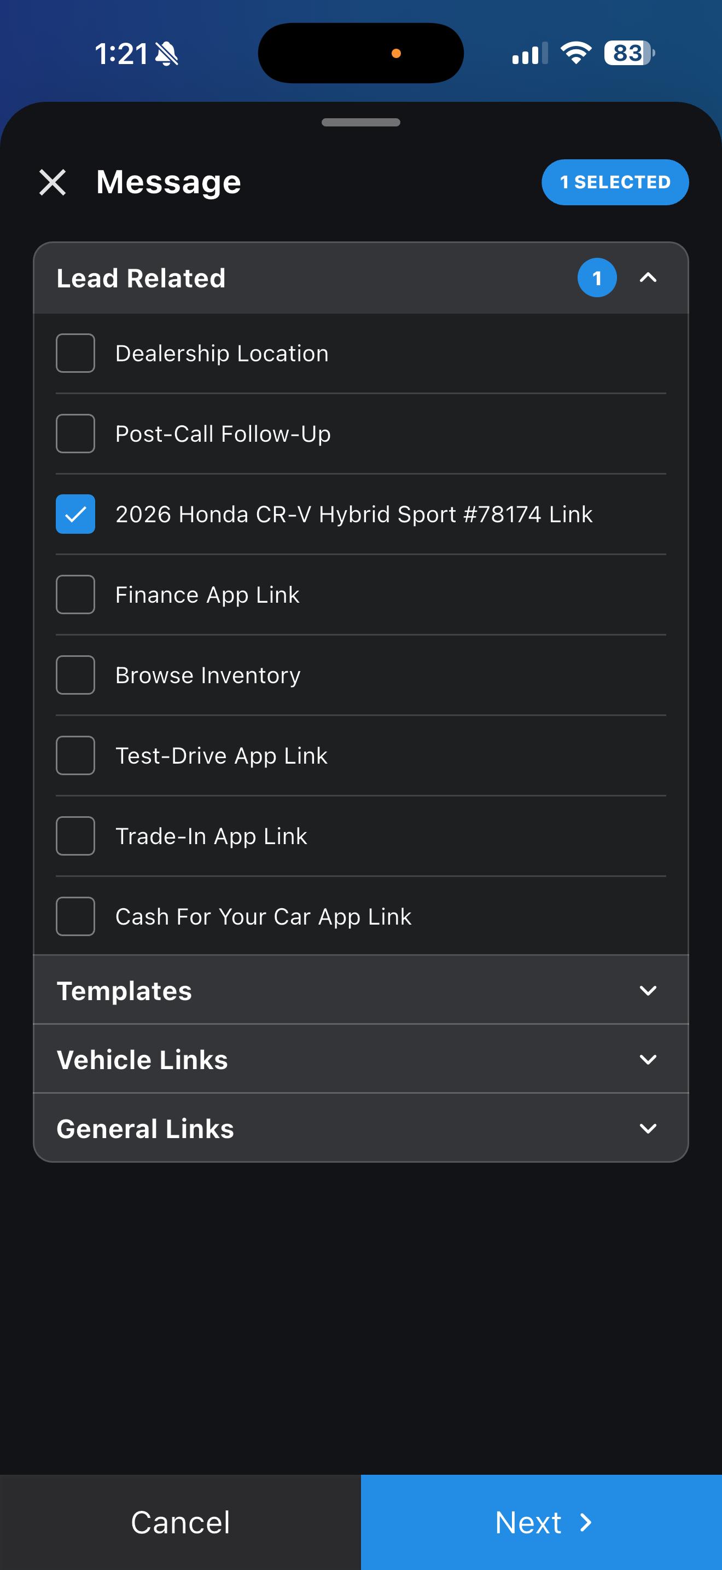
Task: Uncheck the 2026 Honda CR-V Hybrid Sport link
Action: click(75, 514)
